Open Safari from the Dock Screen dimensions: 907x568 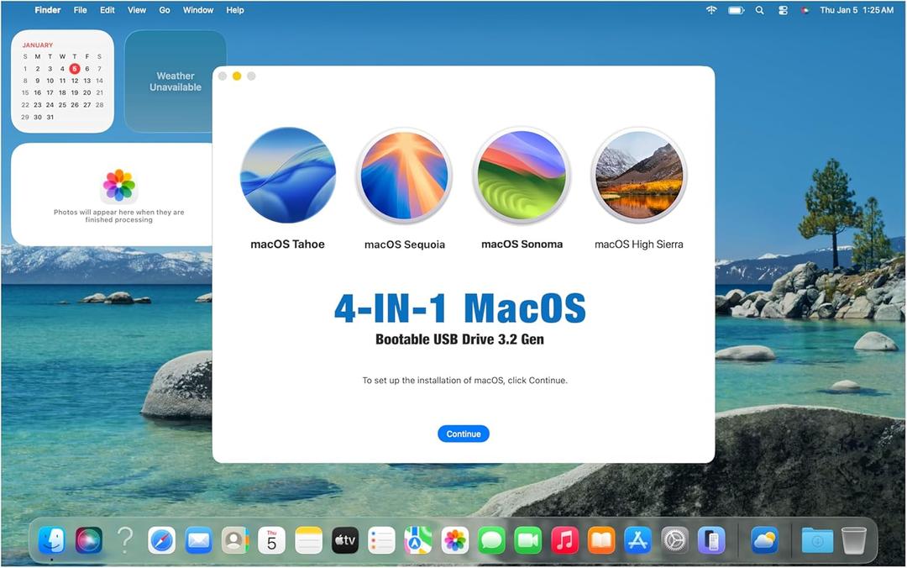click(161, 540)
